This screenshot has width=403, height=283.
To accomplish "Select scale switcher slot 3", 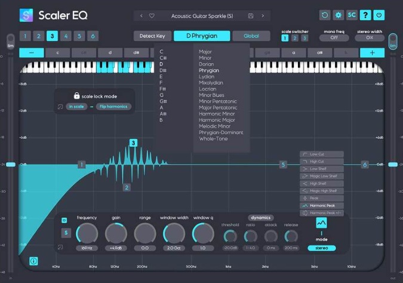I will pos(304,38).
